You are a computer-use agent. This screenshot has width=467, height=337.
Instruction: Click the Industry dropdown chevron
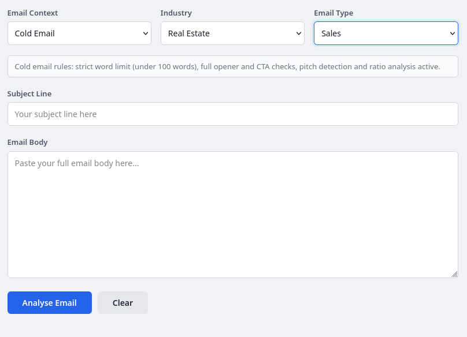[x=299, y=33]
